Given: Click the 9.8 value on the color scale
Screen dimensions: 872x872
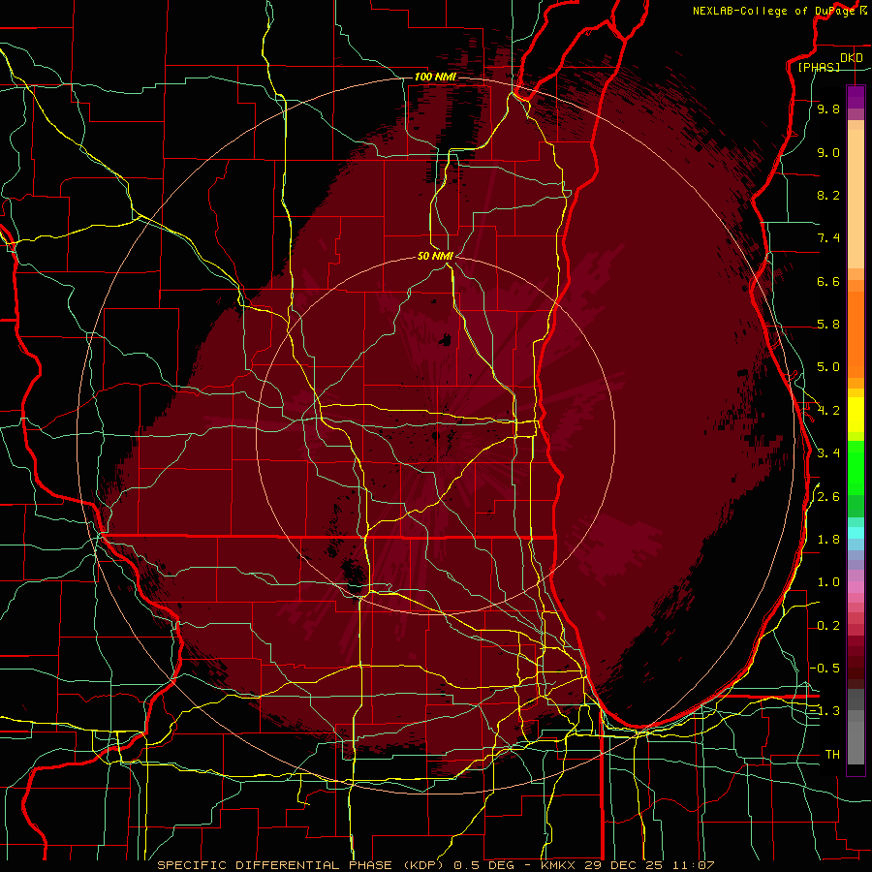Looking at the screenshot, I should [x=828, y=109].
